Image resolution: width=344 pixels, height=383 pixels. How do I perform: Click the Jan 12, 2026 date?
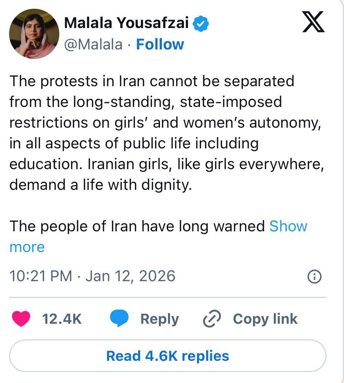[x=130, y=276]
